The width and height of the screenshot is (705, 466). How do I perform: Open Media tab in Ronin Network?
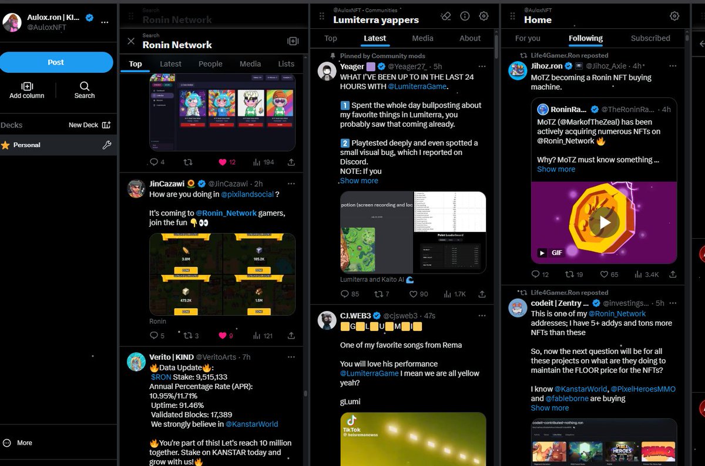(250, 64)
